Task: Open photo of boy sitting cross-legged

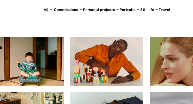Action: (x=32, y=62)
